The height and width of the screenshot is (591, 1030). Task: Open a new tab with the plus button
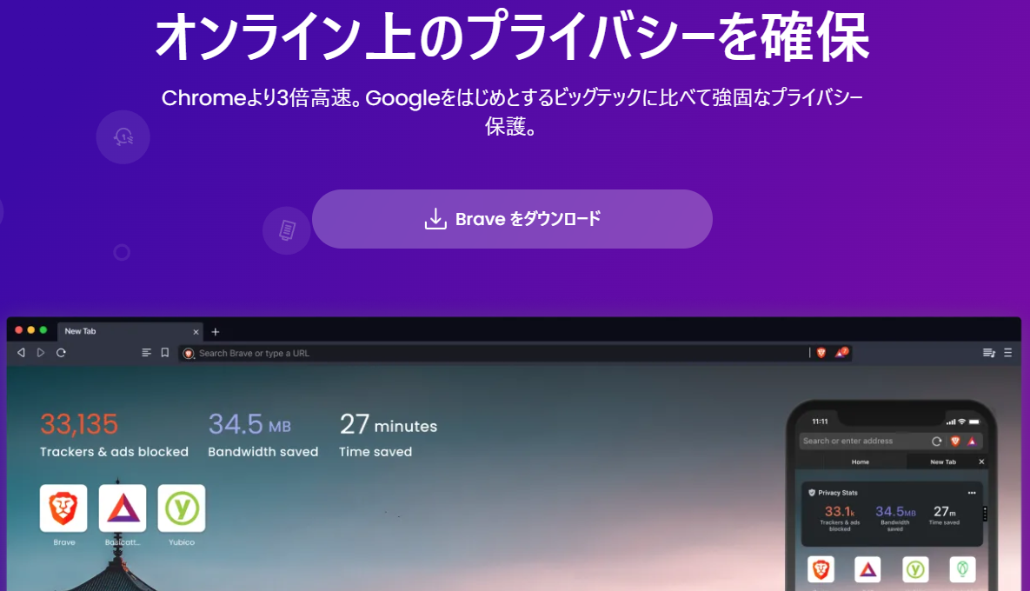tap(216, 331)
